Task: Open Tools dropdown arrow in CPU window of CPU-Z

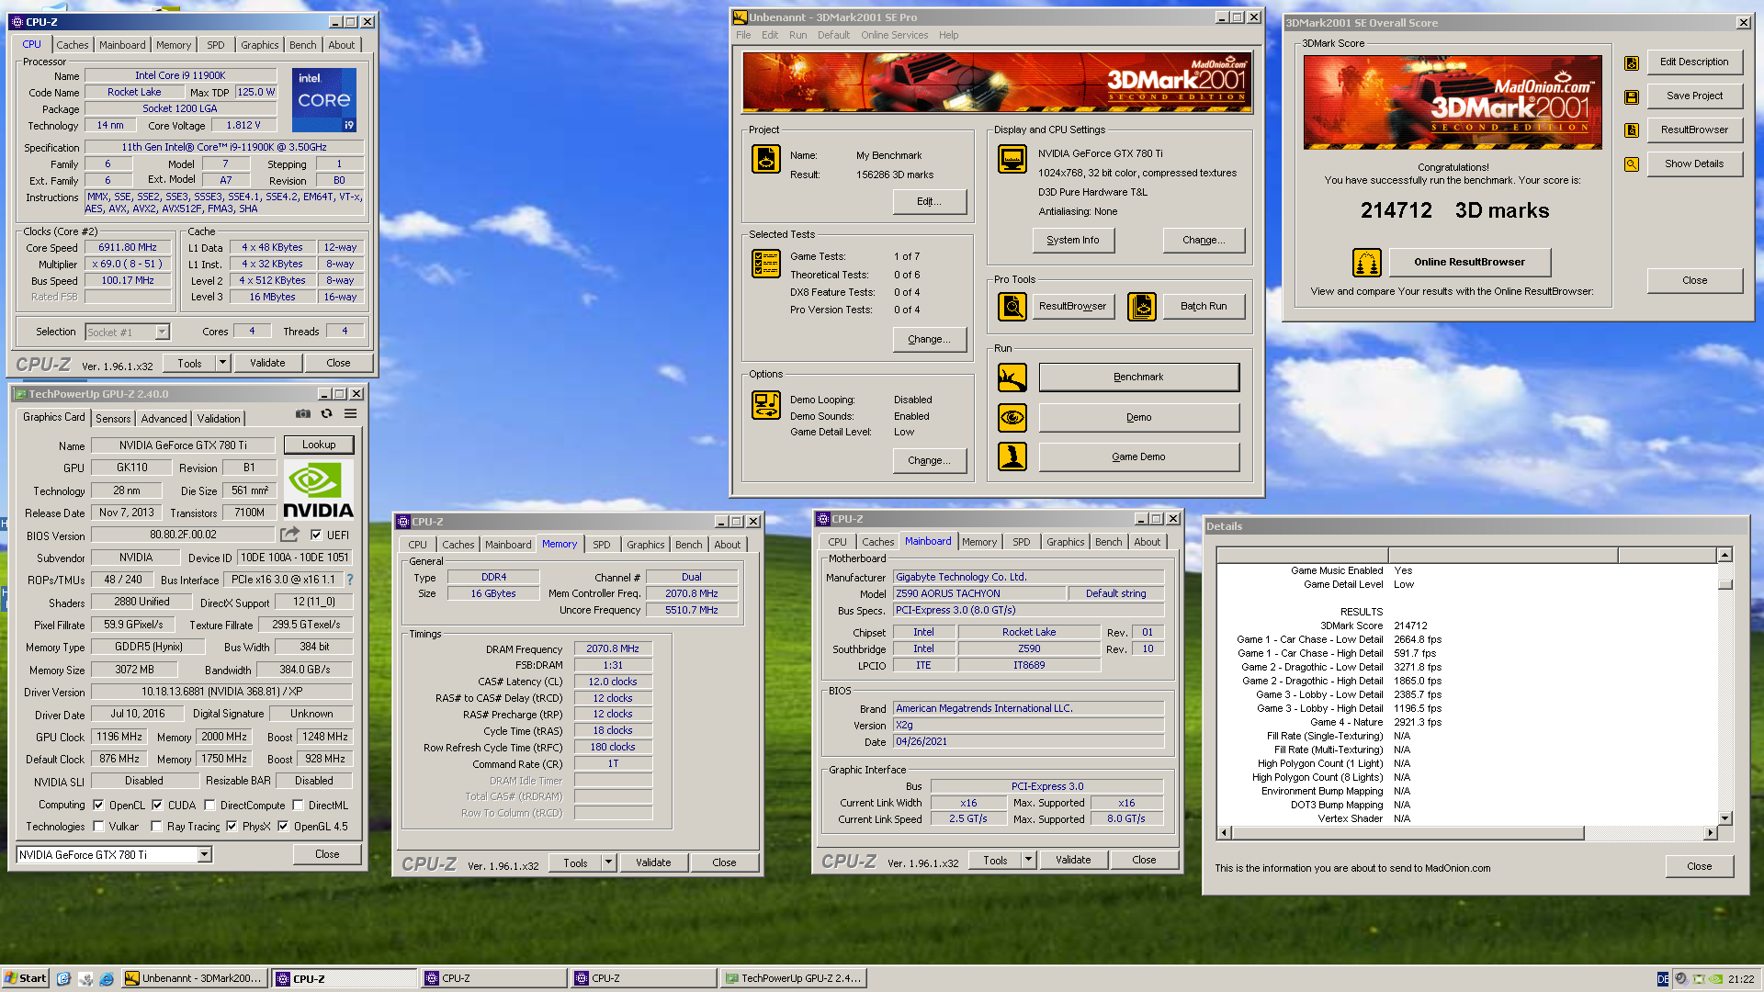Action: point(221,363)
